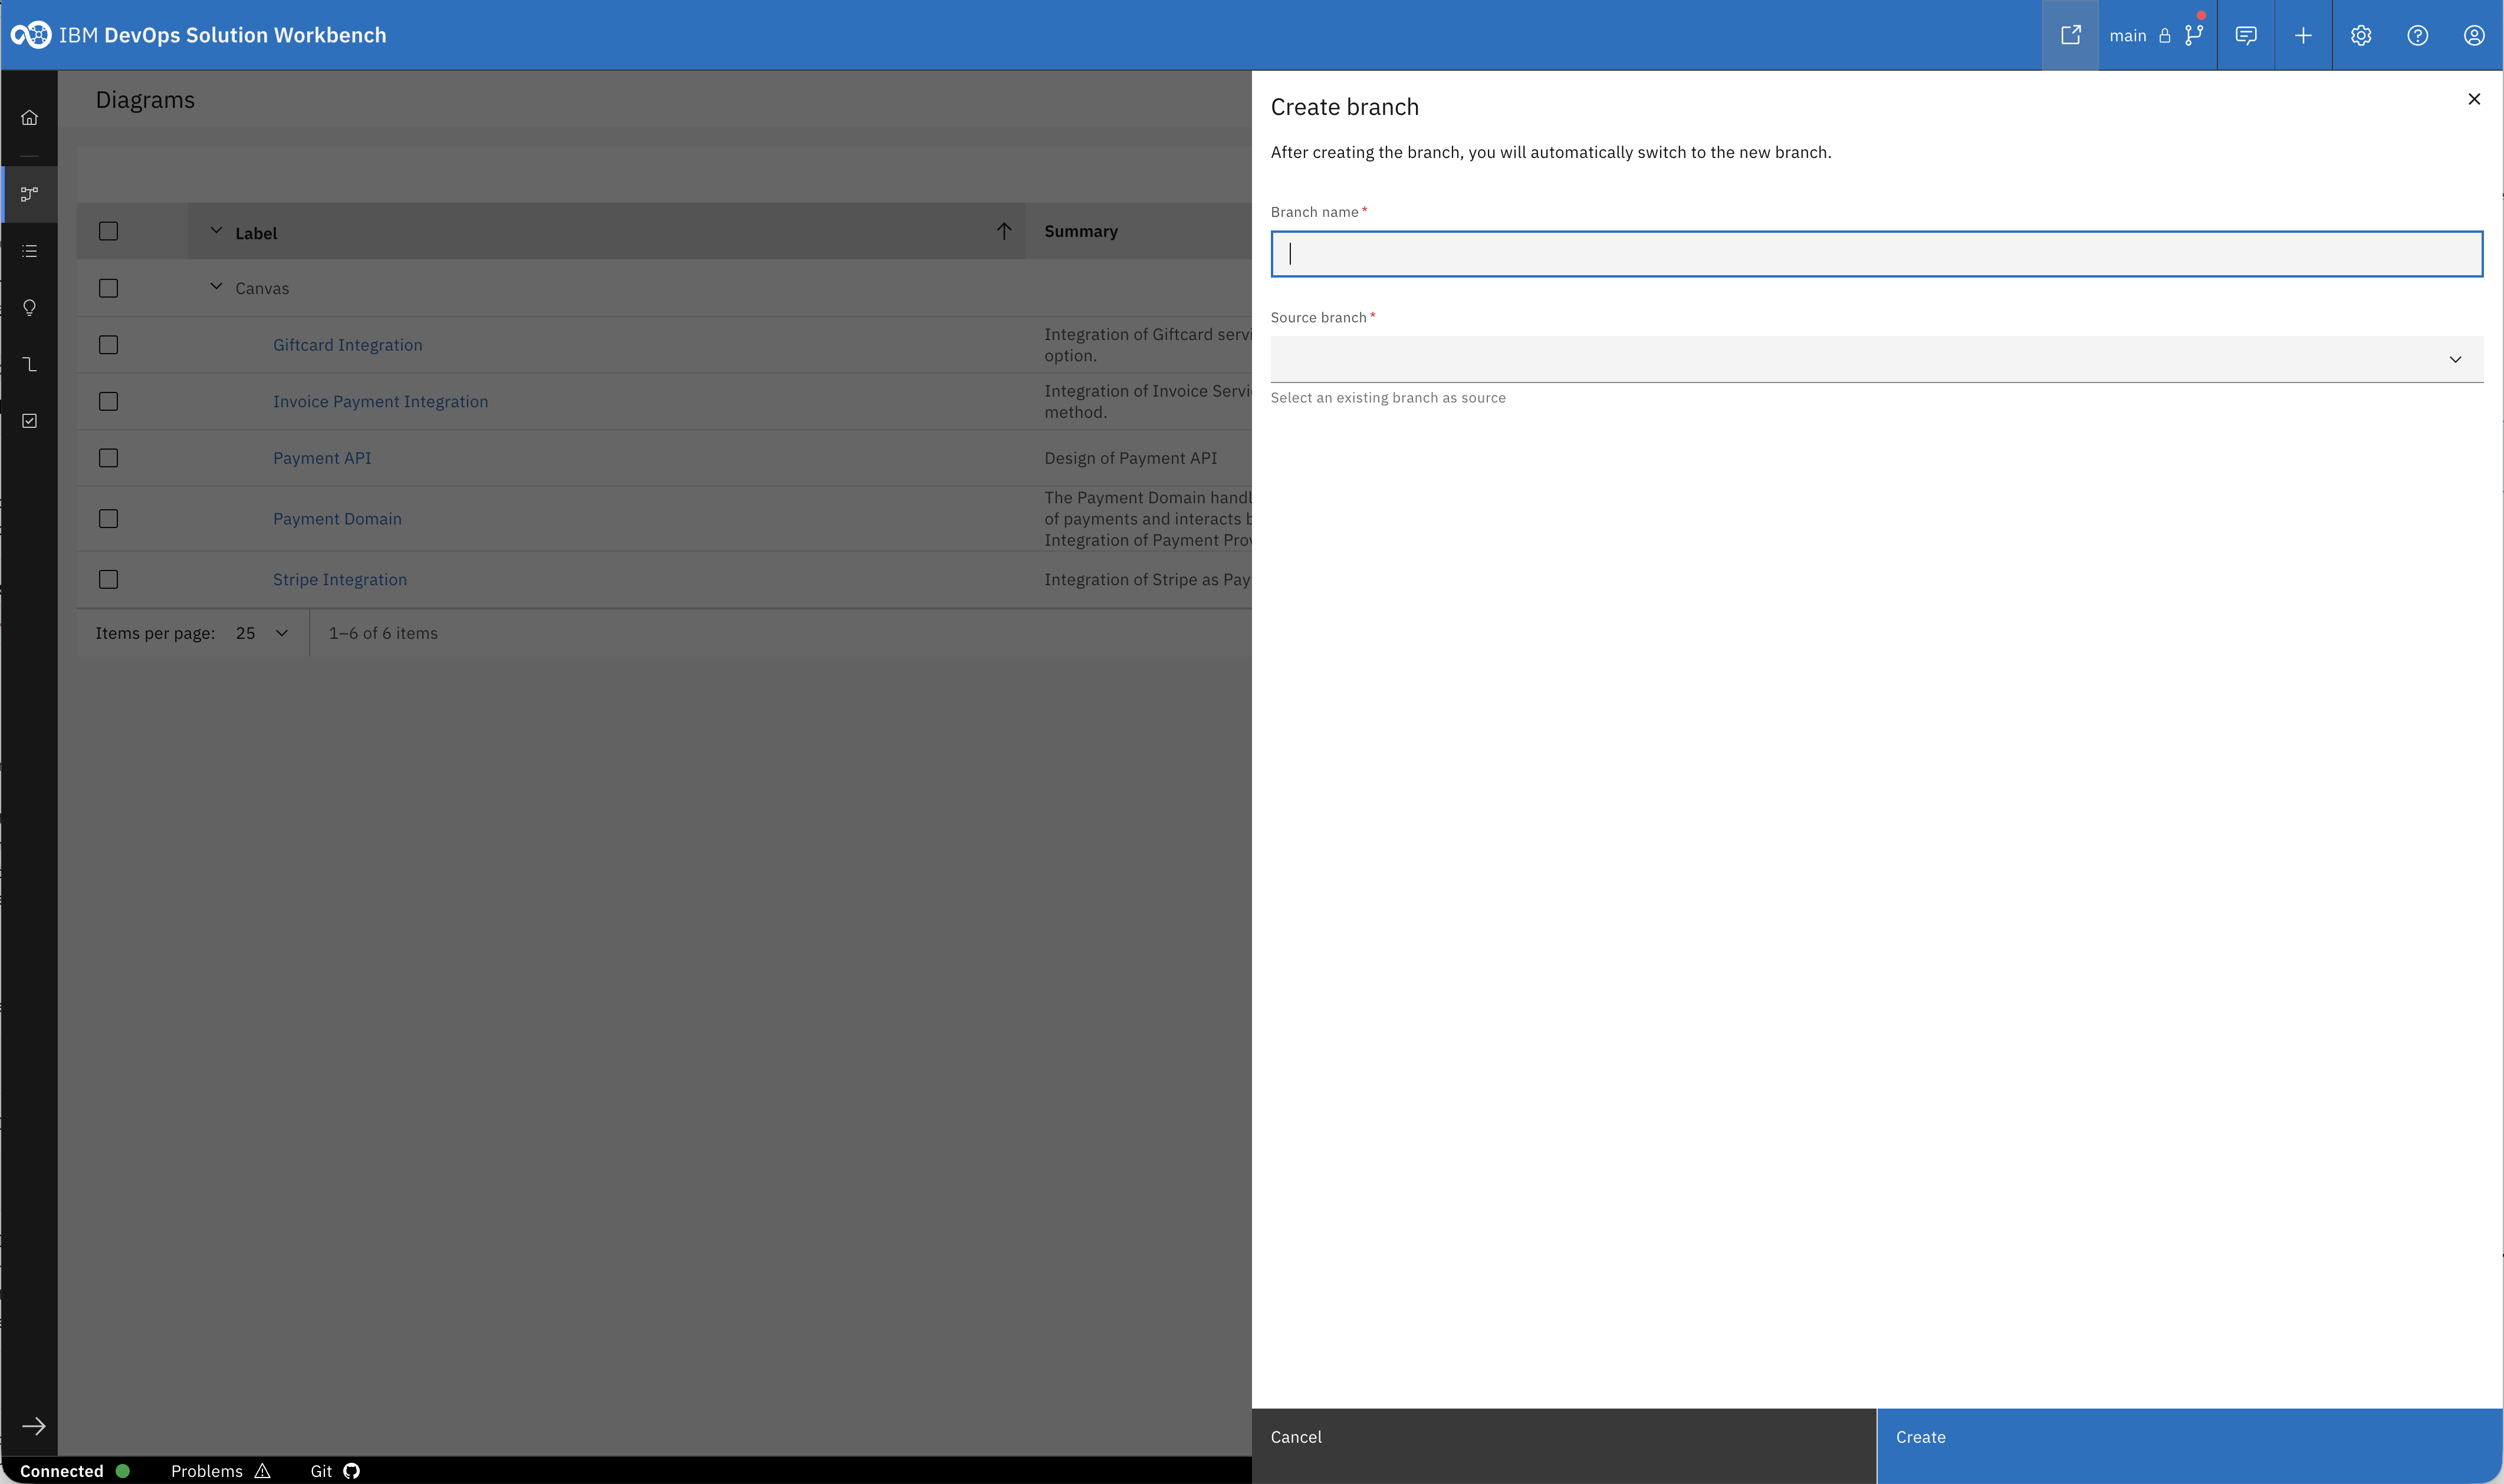
Task: Go to Home in the left sidebar
Action: coord(30,118)
